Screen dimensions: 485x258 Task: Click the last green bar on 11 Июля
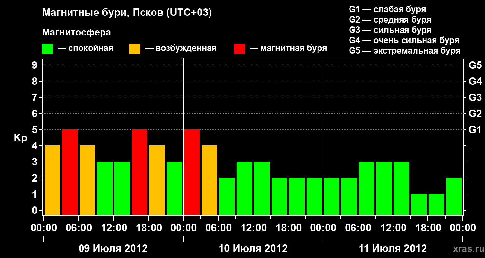click(454, 196)
